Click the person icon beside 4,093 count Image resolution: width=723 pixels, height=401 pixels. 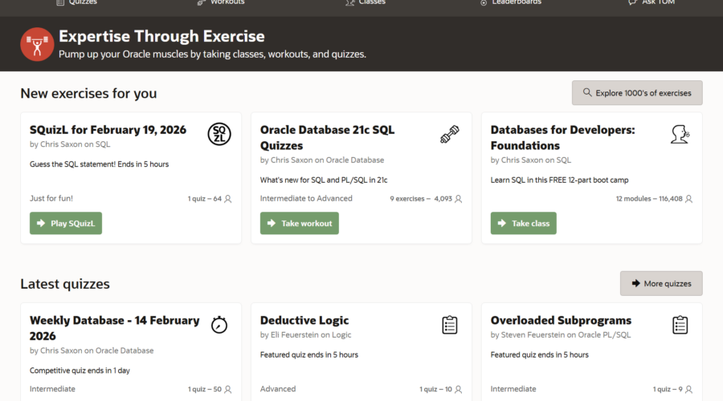459,199
